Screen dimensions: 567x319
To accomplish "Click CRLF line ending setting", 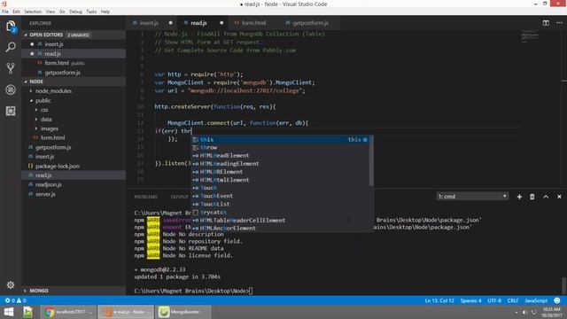I will 513,300.
